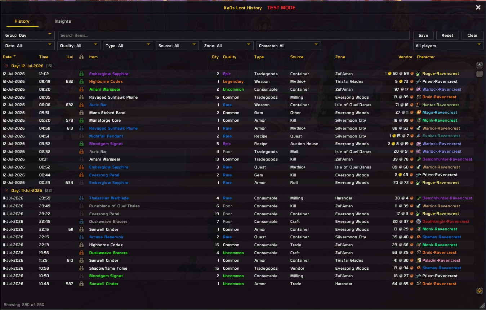This screenshot has width=486, height=310.
Task: Click the gold coin icon on the Highborne Codex 09:49 row
Action: 401,82
